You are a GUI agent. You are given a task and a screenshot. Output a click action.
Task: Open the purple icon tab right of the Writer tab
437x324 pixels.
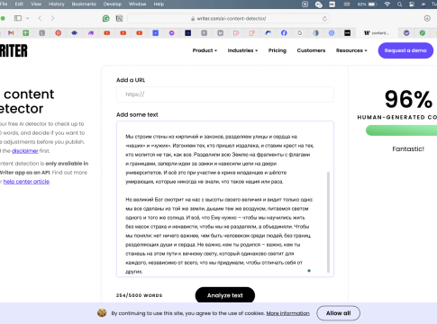406,33
